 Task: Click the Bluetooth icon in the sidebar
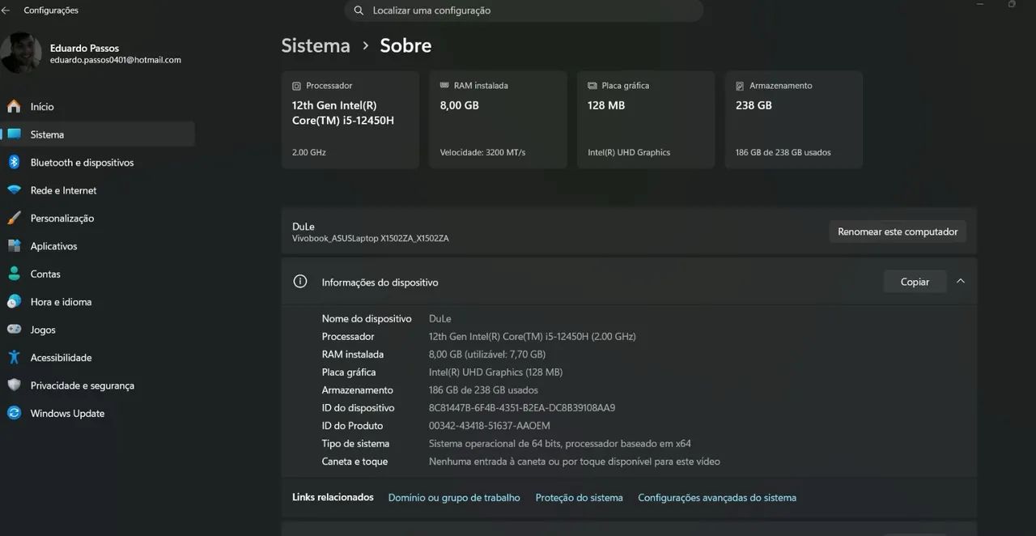pos(14,162)
